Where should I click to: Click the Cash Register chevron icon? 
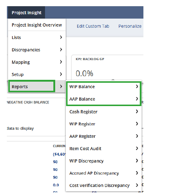coord(137,112)
